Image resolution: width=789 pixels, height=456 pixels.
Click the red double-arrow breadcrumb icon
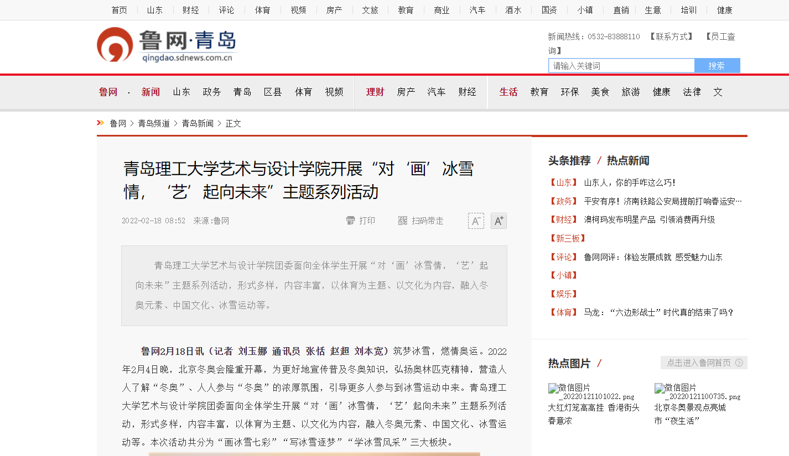pyautogui.click(x=100, y=123)
